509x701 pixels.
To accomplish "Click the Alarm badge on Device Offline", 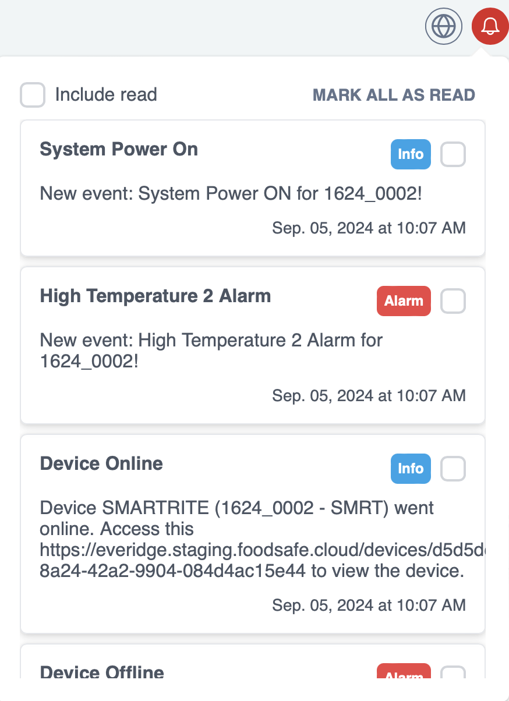I will tap(404, 674).
